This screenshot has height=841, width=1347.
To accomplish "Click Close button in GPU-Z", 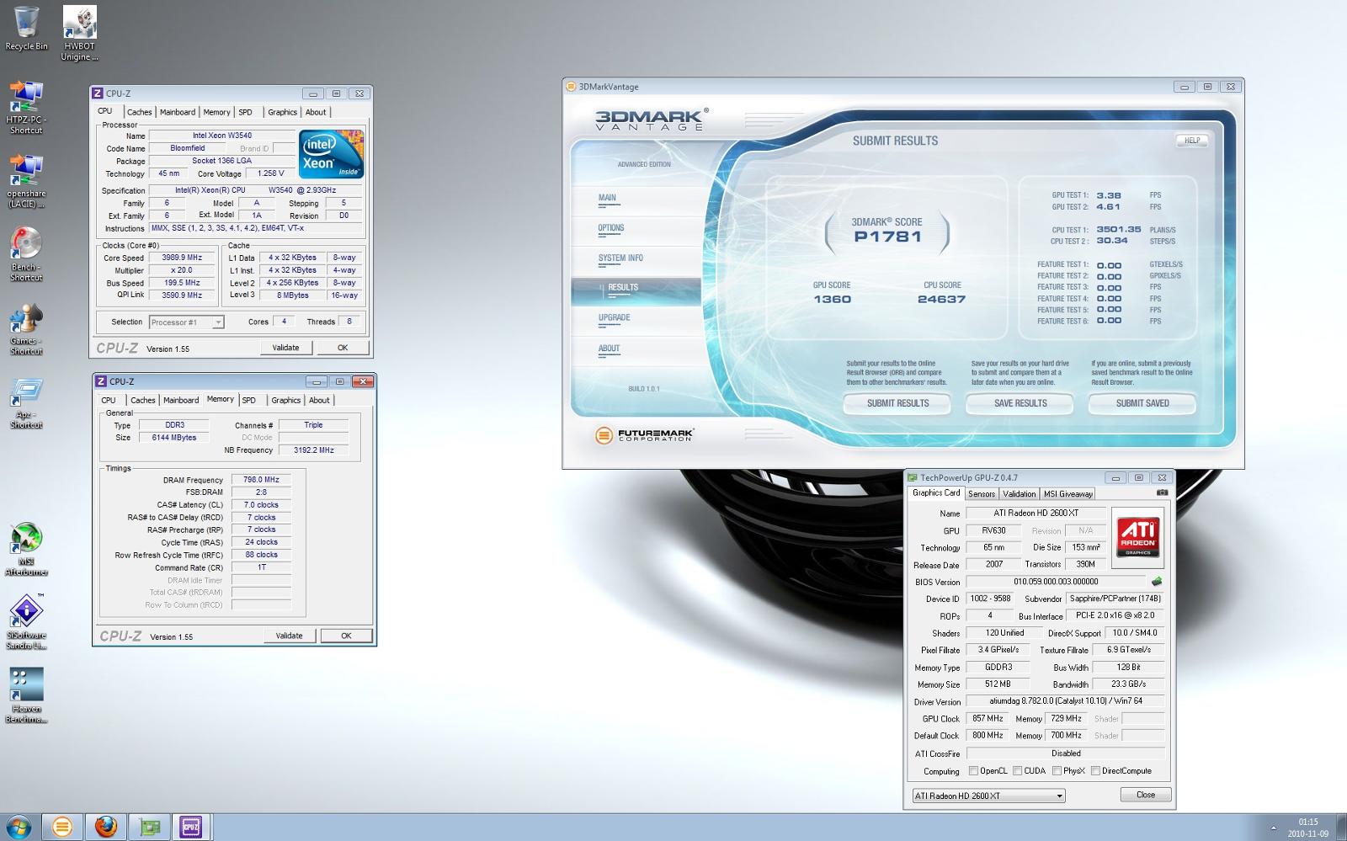I will coord(1145,795).
